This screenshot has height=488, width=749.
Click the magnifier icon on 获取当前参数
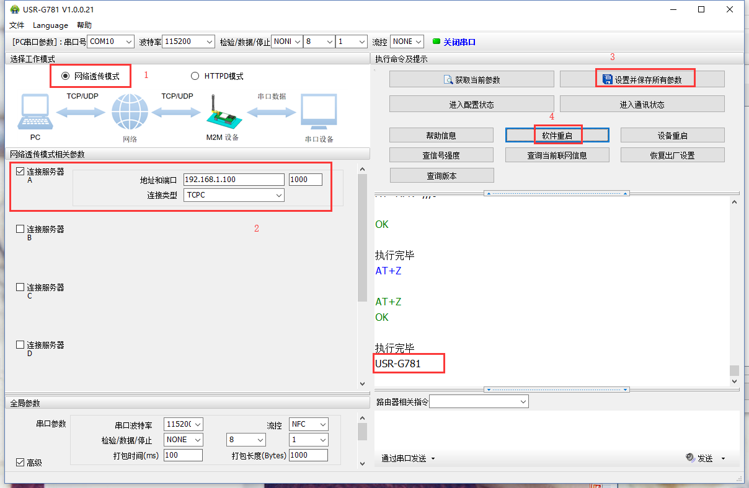[x=448, y=79]
